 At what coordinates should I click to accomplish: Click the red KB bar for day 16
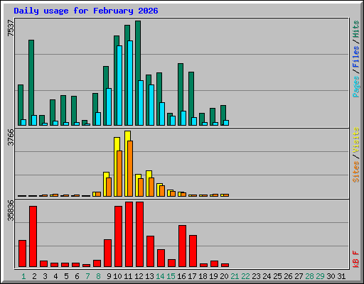[182, 246]
